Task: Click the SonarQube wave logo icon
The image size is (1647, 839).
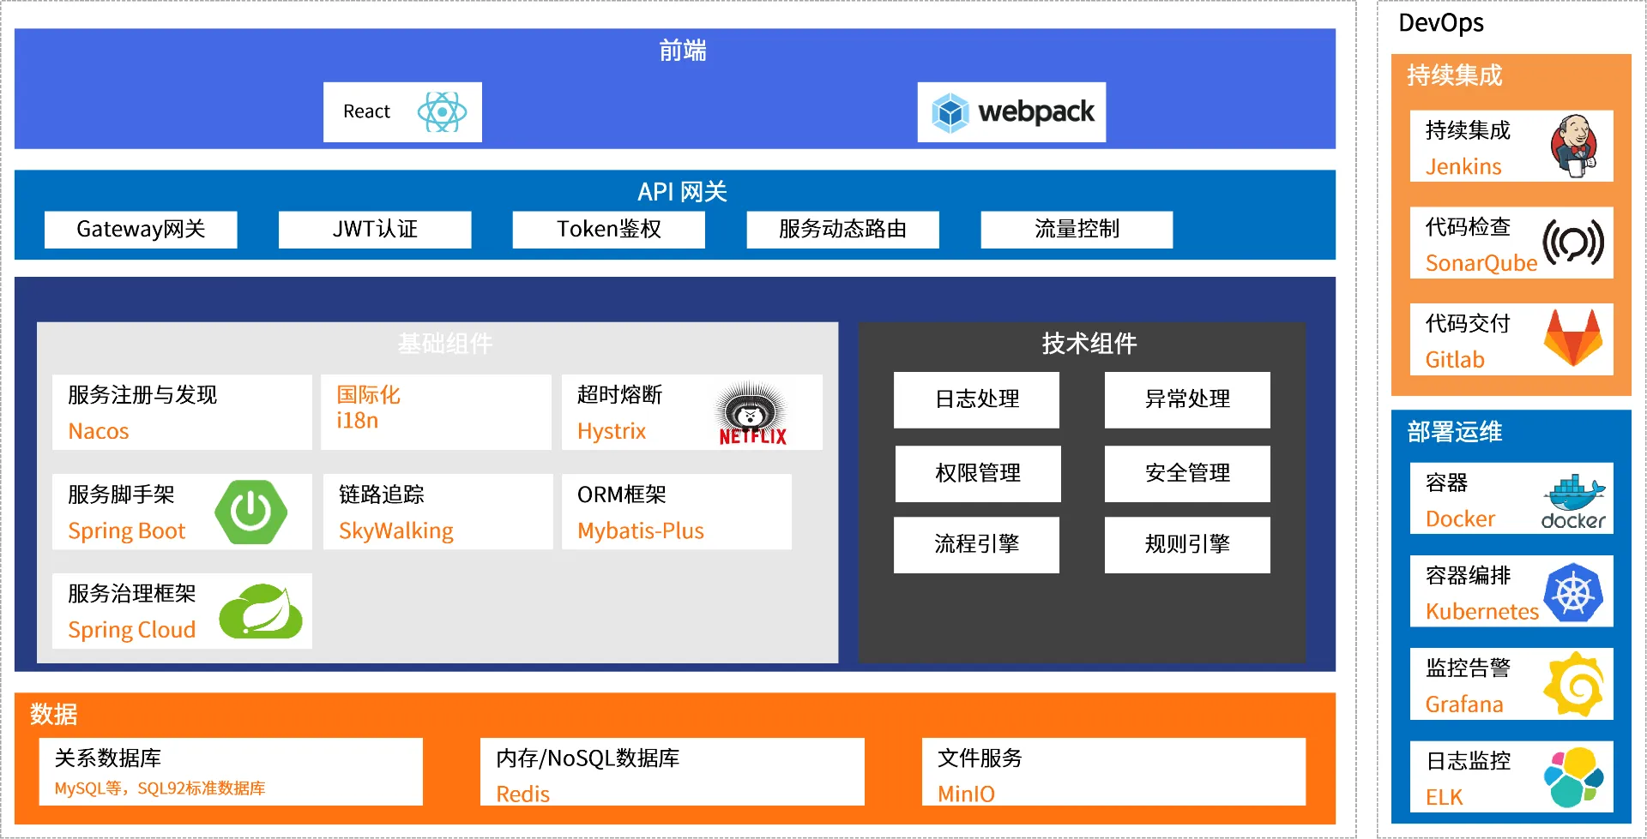Action: pyautogui.click(x=1573, y=243)
